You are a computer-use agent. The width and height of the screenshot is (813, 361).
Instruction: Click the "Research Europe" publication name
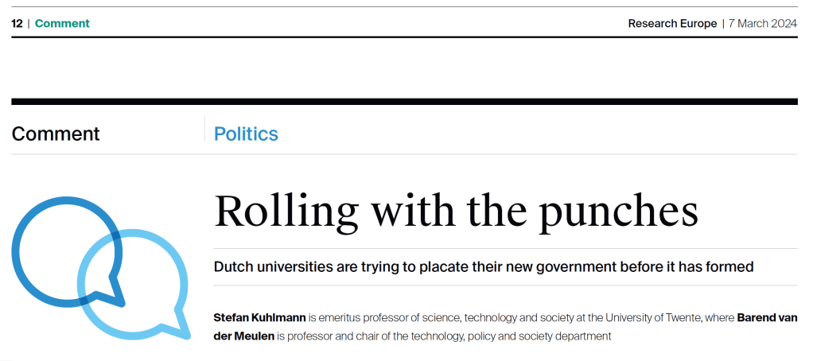click(672, 23)
